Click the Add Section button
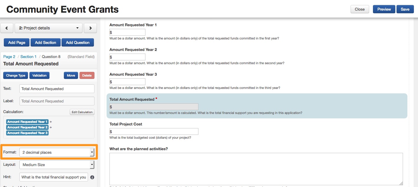This screenshot has width=418, height=187. pos(45,42)
